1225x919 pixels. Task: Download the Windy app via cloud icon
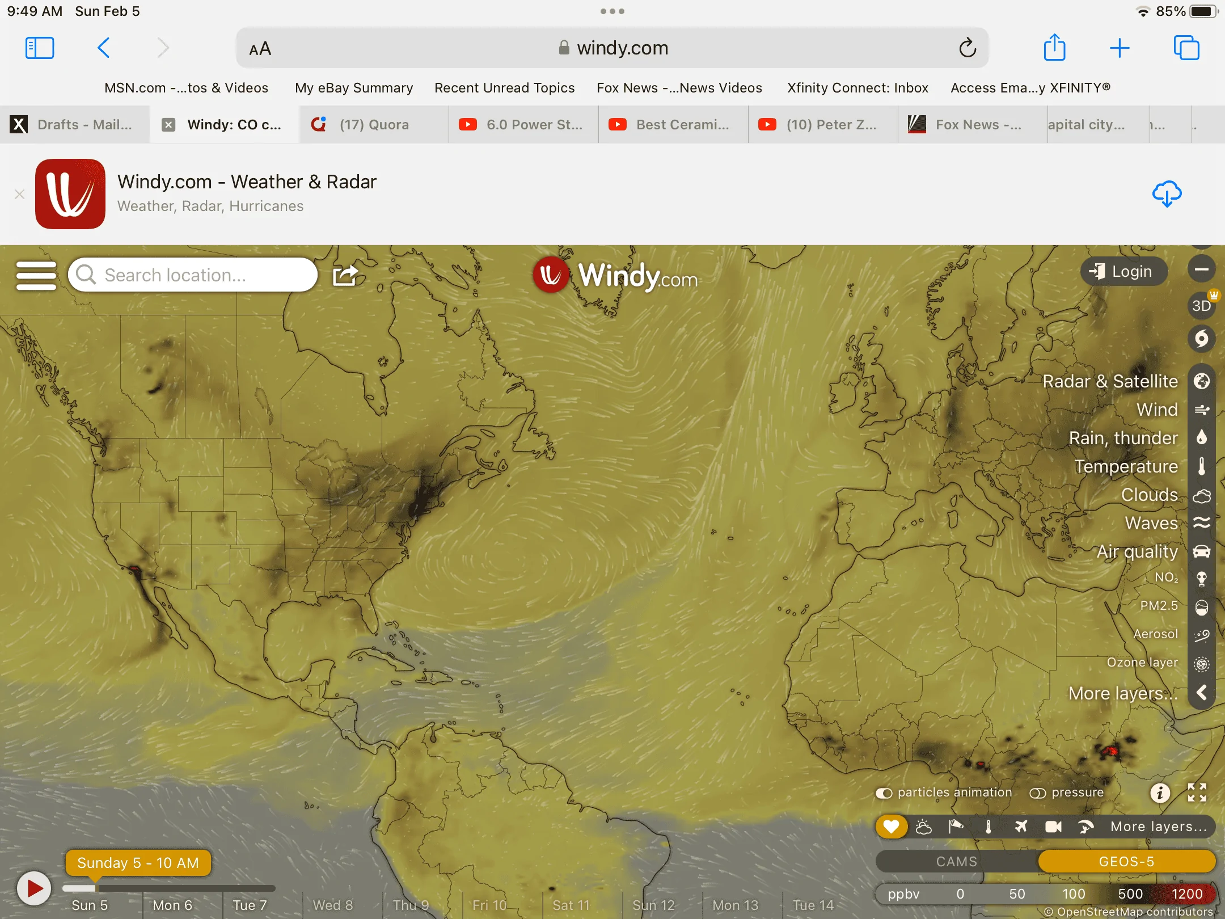click(x=1167, y=194)
